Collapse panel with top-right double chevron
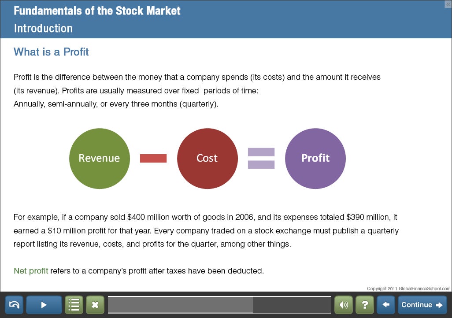This screenshot has width=452, height=318. click(x=448, y=4)
